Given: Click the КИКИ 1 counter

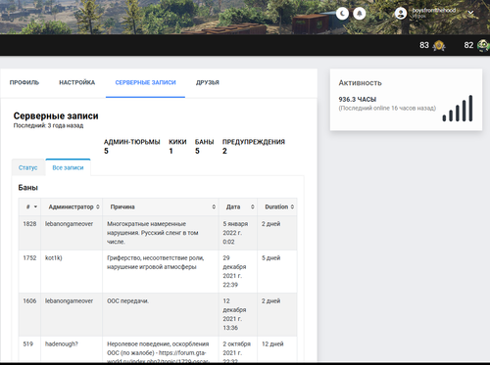Looking at the screenshot, I should 177,147.
